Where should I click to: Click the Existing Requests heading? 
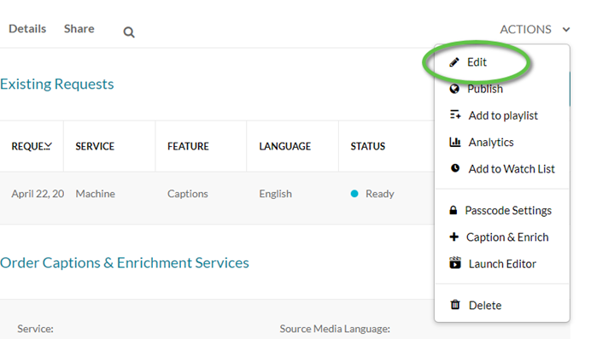(56, 84)
